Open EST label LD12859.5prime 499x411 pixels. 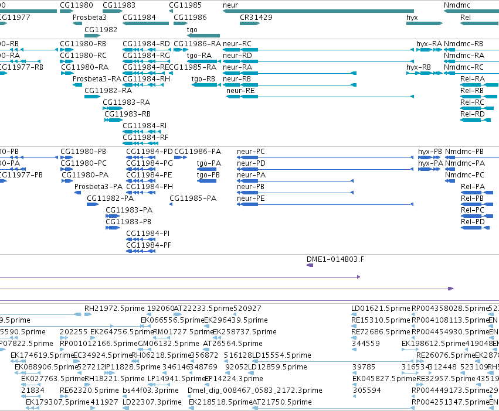pos(277,368)
